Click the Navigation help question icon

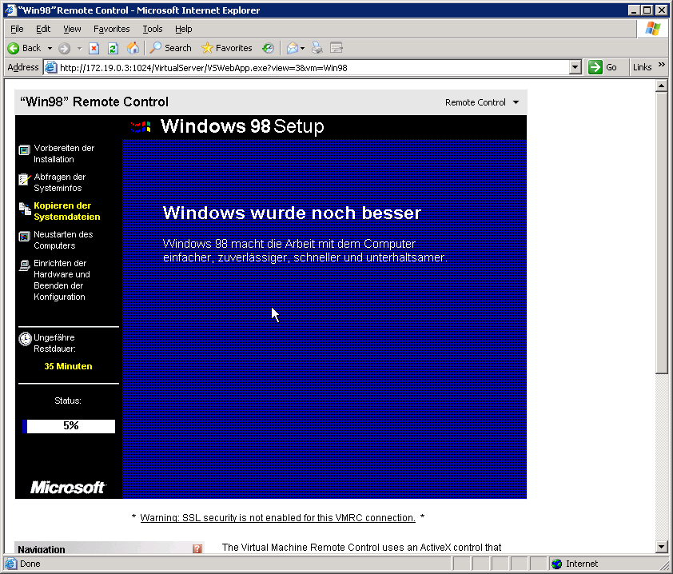(x=197, y=548)
